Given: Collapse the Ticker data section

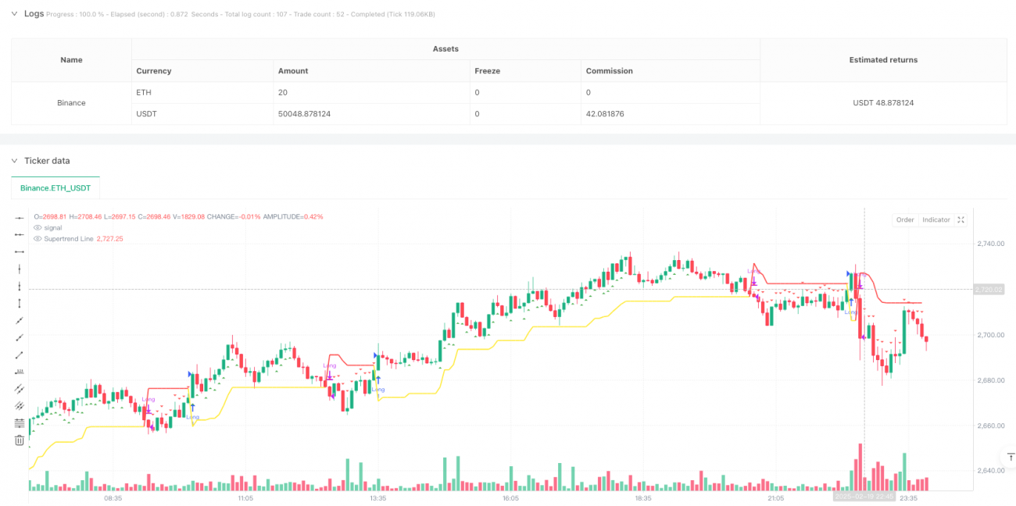Looking at the screenshot, I should (13, 161).
